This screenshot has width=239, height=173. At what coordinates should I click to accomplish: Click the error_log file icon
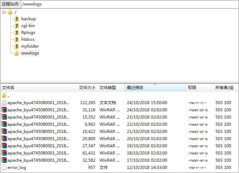[x=4, y=168]
